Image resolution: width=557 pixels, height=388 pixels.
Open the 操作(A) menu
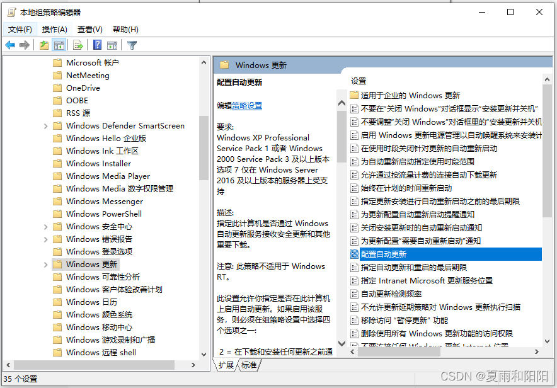tap(54, 30)
